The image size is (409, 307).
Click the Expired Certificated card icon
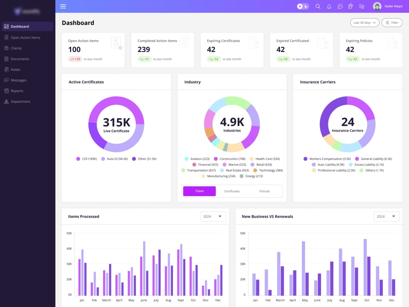323,43
